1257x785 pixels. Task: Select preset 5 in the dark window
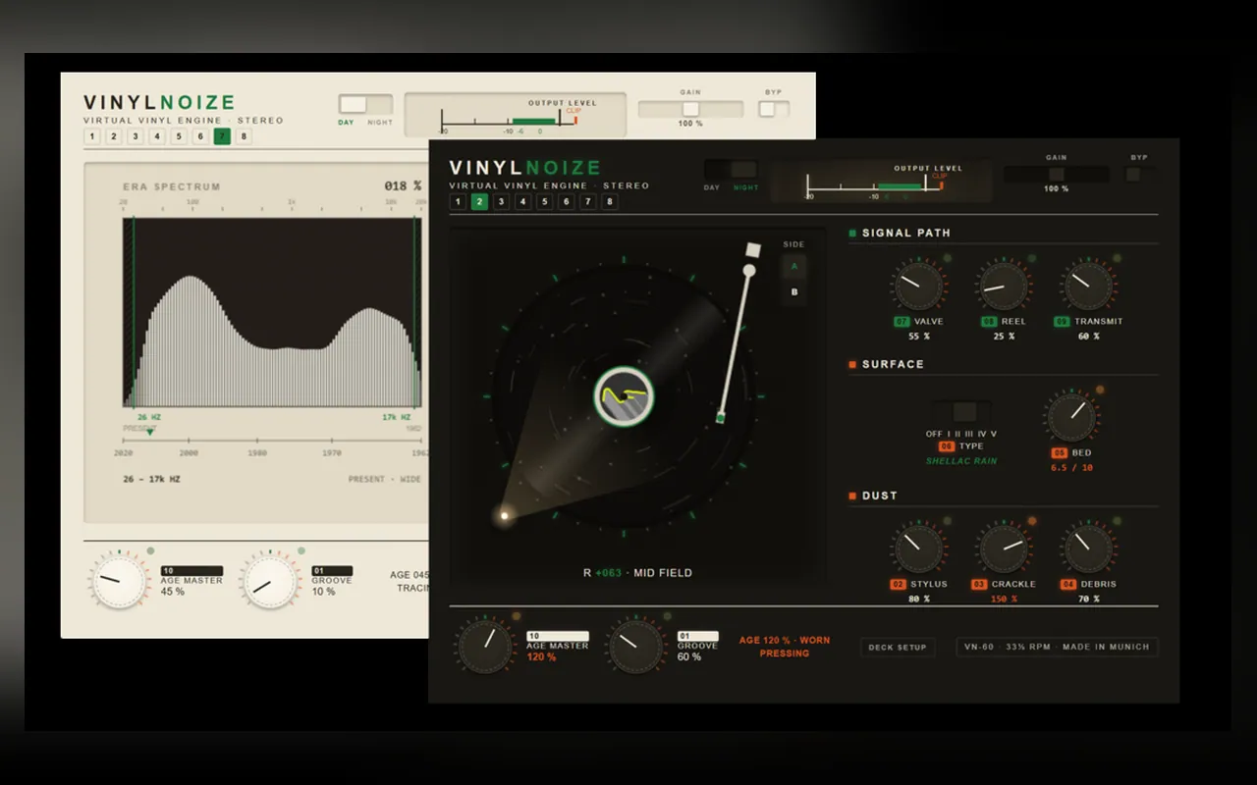[544, 202]
